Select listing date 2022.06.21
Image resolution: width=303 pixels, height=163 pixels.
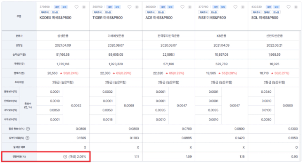[x=275, y=45]
